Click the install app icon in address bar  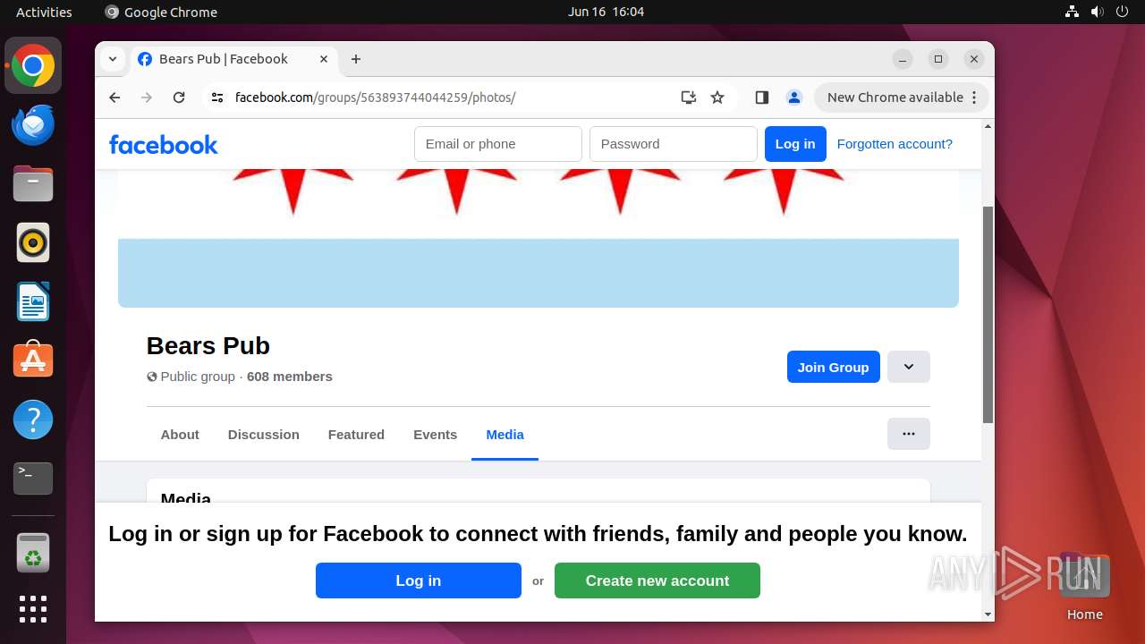click(688, 97)
